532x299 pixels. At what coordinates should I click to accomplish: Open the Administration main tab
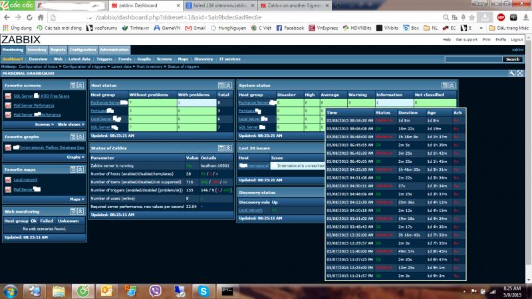click(114, 50)
